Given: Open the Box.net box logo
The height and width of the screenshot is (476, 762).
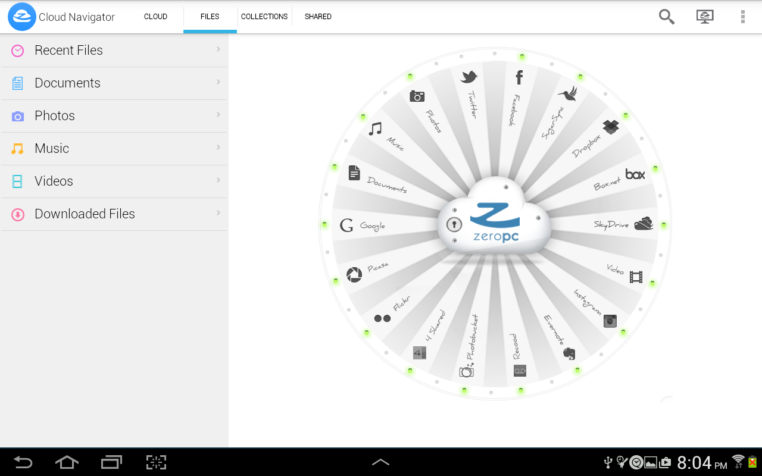Looking at the screenshot, I should click(x=635, y=174).
